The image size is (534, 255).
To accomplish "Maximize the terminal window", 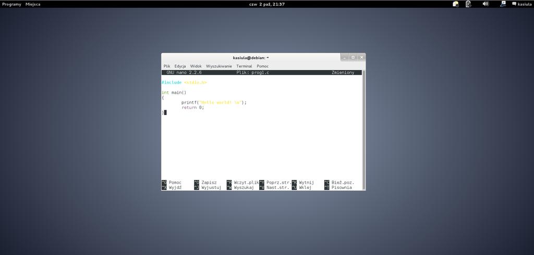I will (x=353, y=57).
